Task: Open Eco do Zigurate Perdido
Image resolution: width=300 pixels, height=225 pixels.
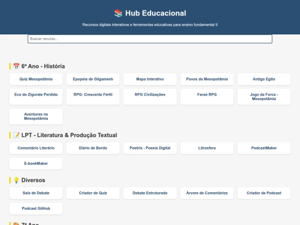Action: (x=36, y=97)
